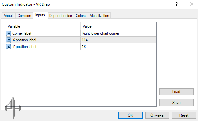Reset inputs to default values
Viewport: 198px width, 121px height.
pos(184,115)
